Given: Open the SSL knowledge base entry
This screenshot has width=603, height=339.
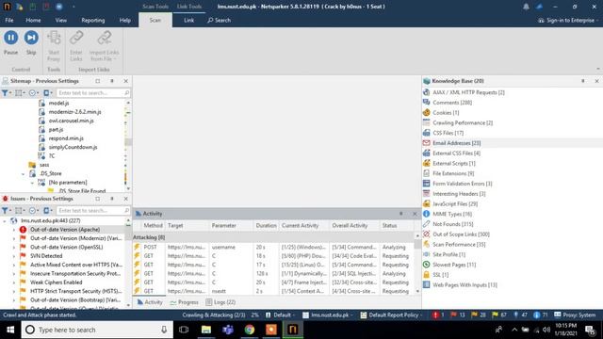Looking at the screenshot, I should pyautogui.click(x=440, y=275).
